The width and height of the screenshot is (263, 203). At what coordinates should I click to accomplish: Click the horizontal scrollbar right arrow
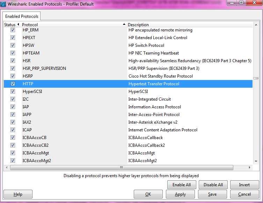click(x=250, y=167)
